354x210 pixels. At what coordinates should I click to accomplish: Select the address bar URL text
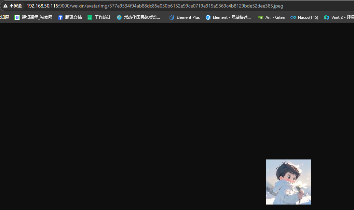point(155,6)
